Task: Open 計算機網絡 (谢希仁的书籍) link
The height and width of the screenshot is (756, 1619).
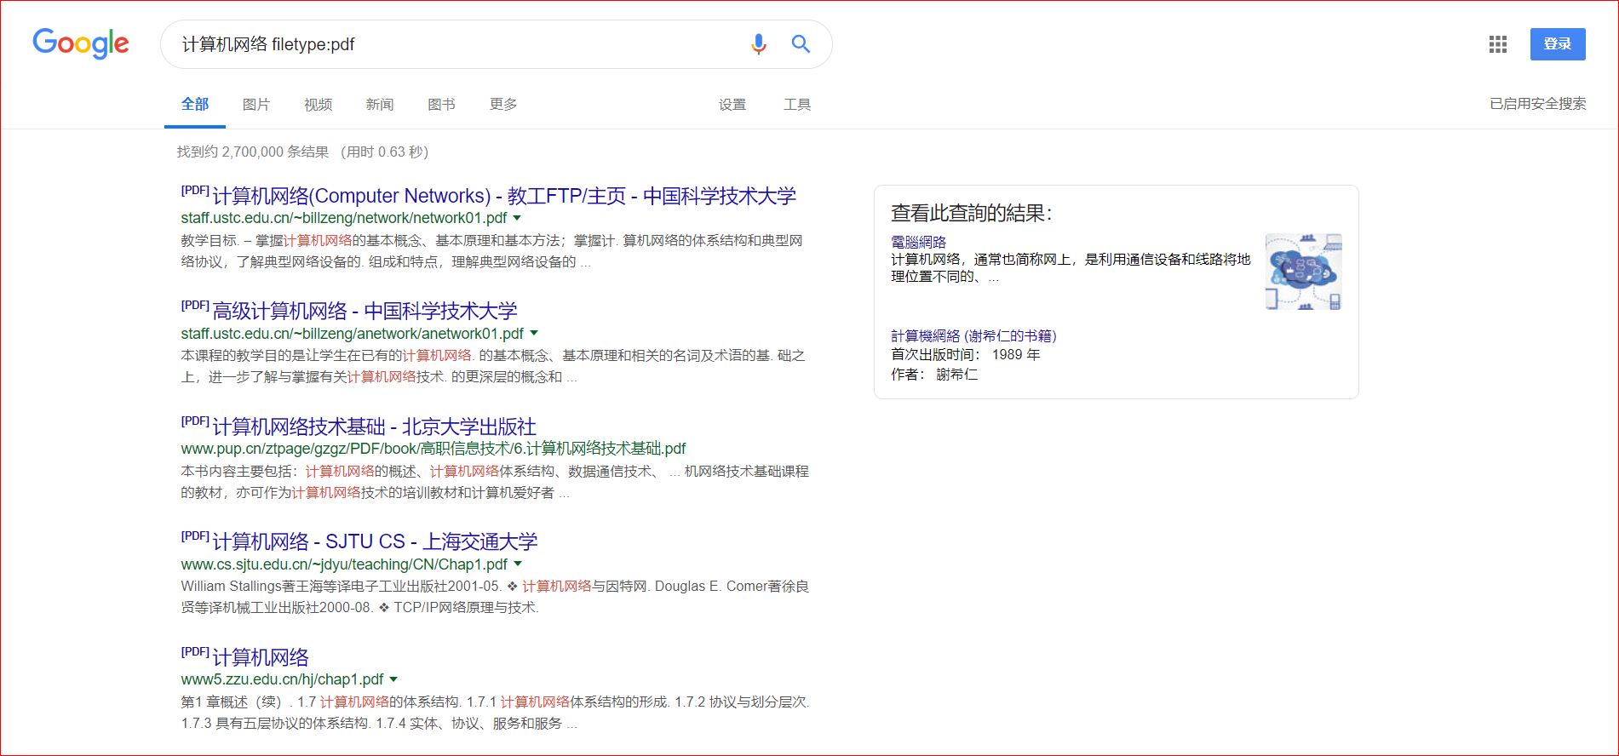Action: [x=973, y=335]
